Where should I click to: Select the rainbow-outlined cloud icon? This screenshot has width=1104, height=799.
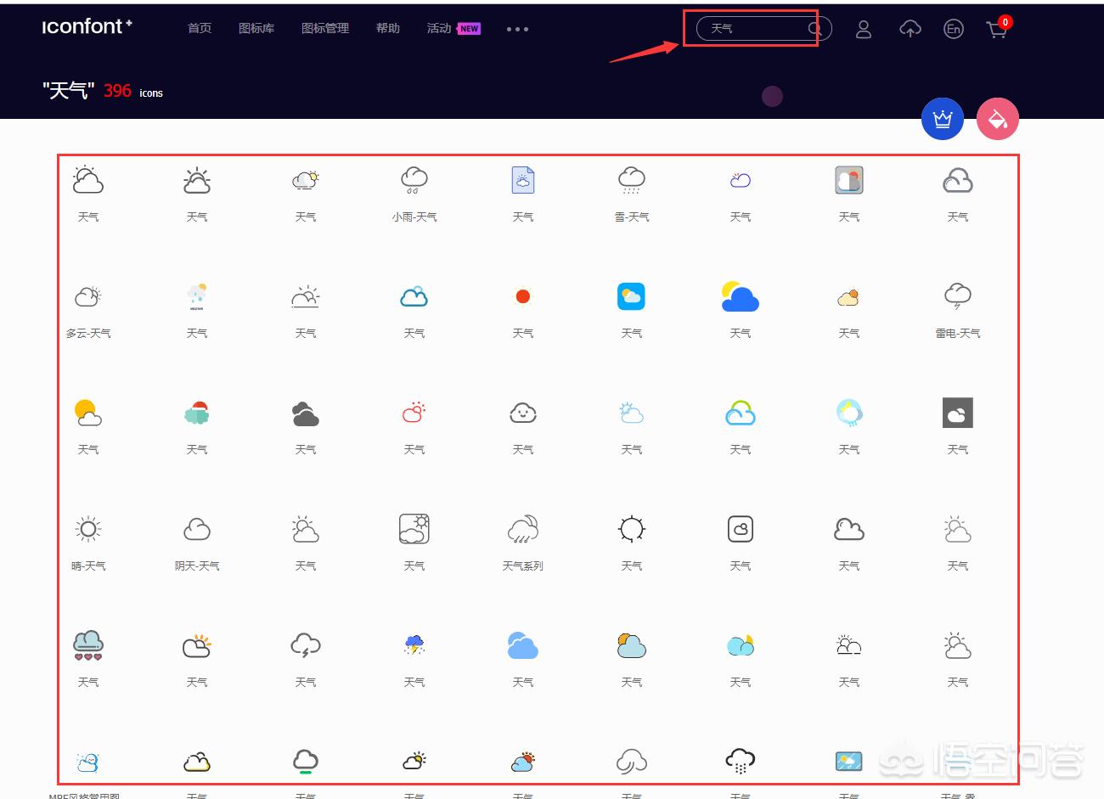[741, 414]
